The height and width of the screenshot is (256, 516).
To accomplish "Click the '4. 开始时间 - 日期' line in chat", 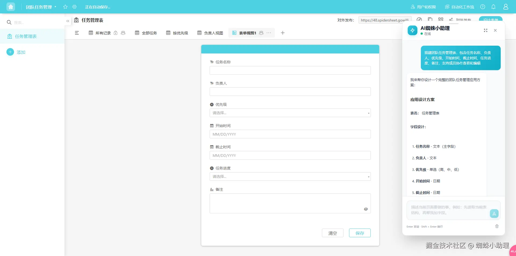I will click(426, 181).
